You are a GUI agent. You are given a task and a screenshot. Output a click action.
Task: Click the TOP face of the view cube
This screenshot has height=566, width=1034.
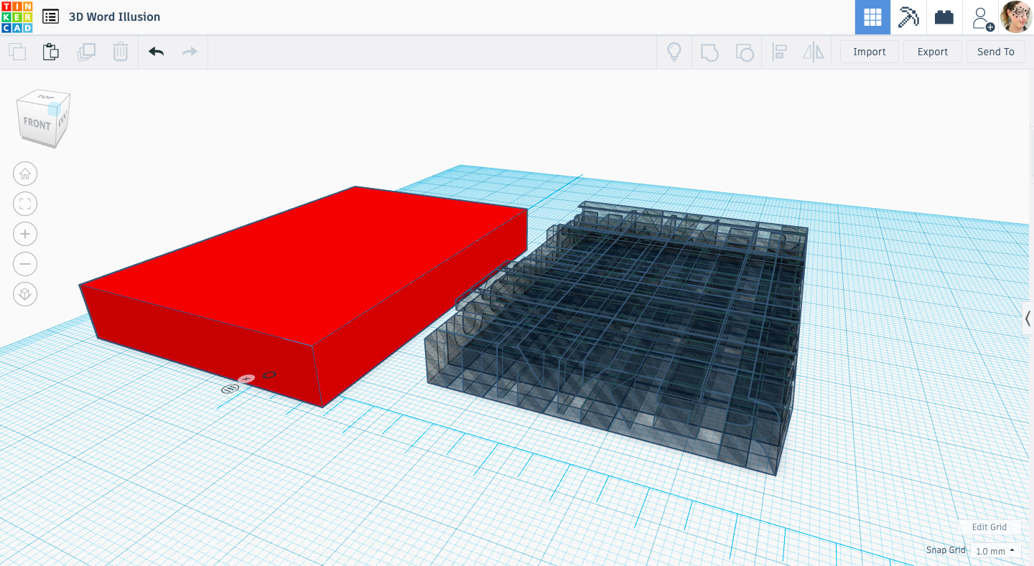point(46,98)
